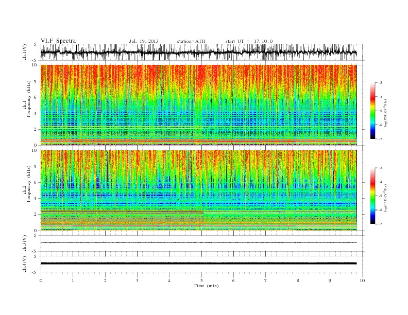This screenshot has width=408, height=315.
Task: Click the "ch.1(V)" axis label
Action: [25, 52]
